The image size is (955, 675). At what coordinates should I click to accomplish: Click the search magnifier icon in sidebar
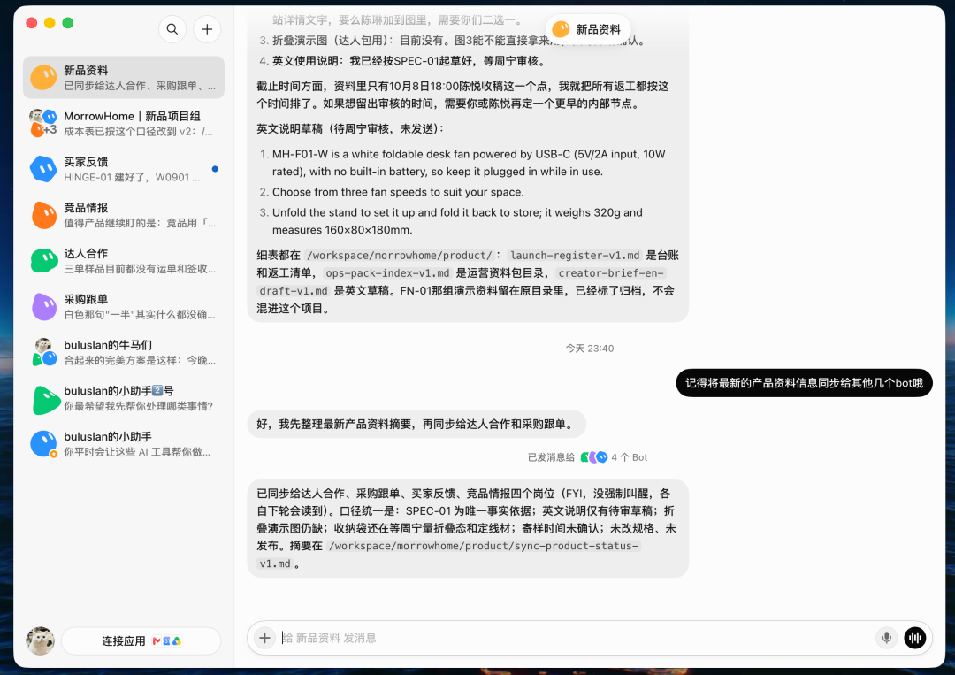click(x=172, y=29)
